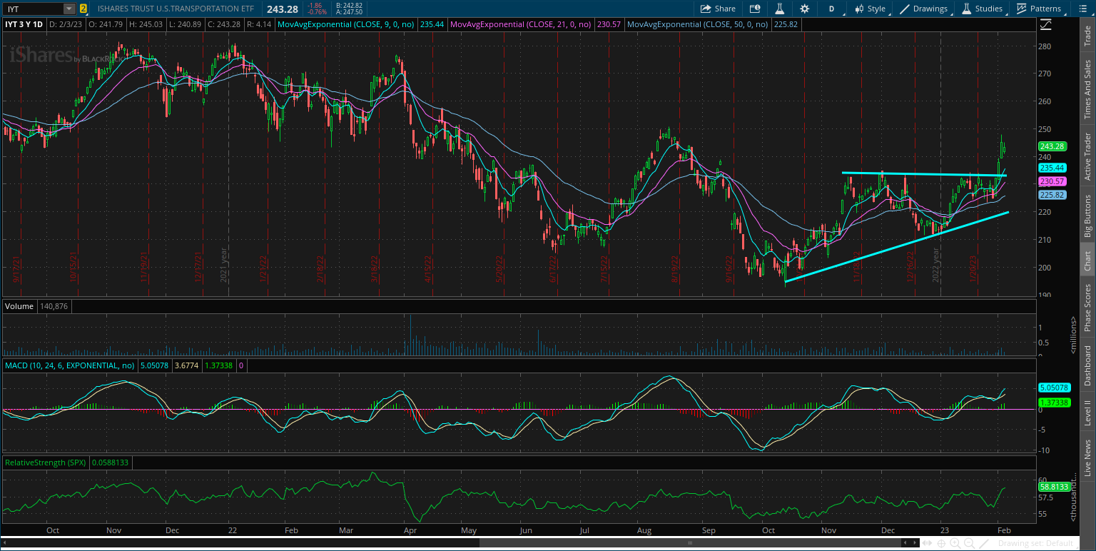Click the 230.57 EMA price bubble

coord(1052,182)
